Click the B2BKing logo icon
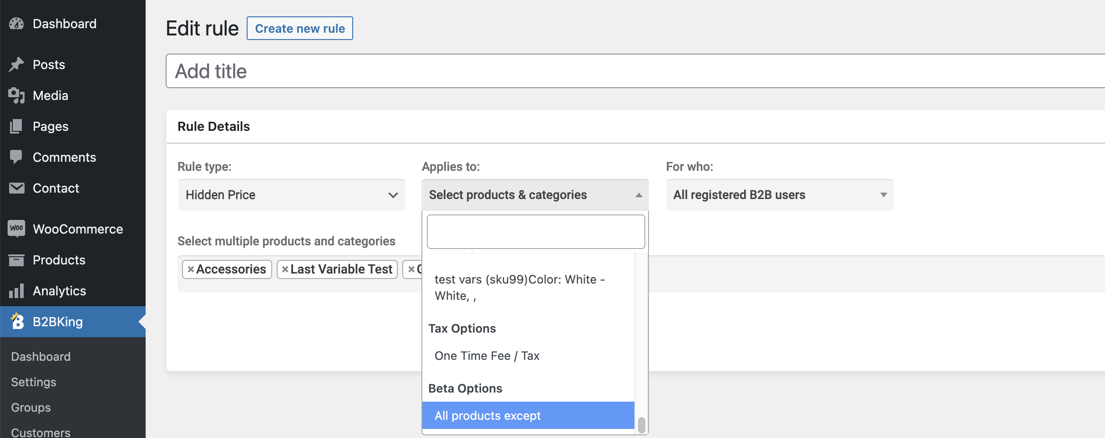The width and height of the screenshot is (1105, 438). [17, 321]
